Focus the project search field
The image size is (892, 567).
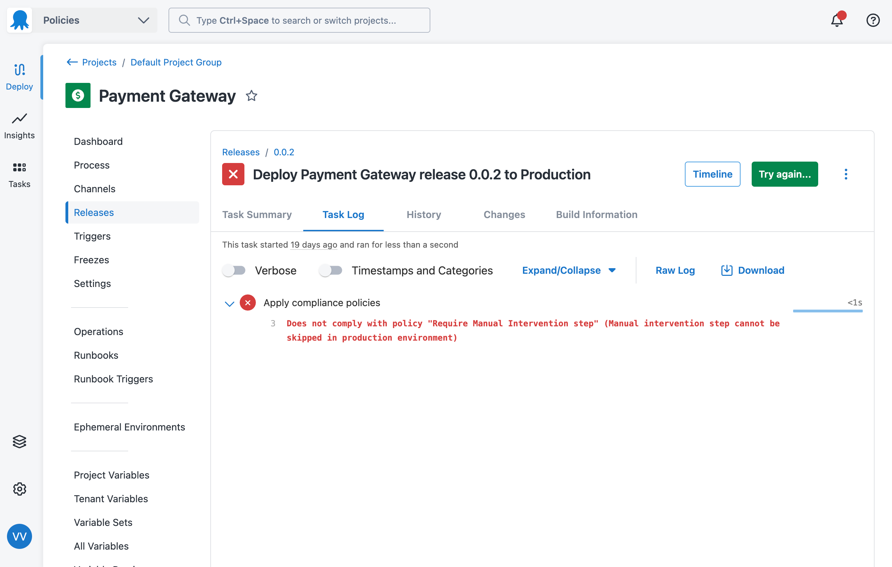pyautogui.click(x=299, y=20)
